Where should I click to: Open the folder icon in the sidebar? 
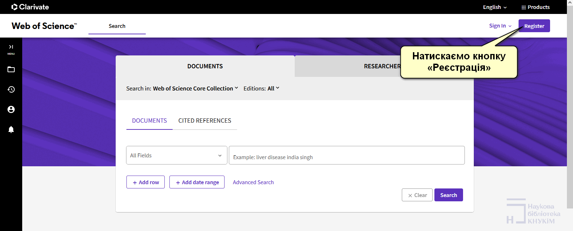coord(11,69)
